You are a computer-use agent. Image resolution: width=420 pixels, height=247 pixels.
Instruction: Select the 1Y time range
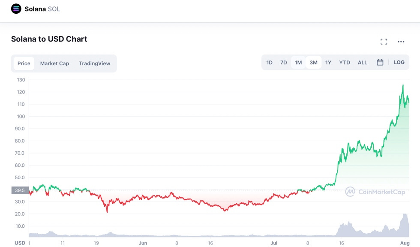tap(328, 63)
